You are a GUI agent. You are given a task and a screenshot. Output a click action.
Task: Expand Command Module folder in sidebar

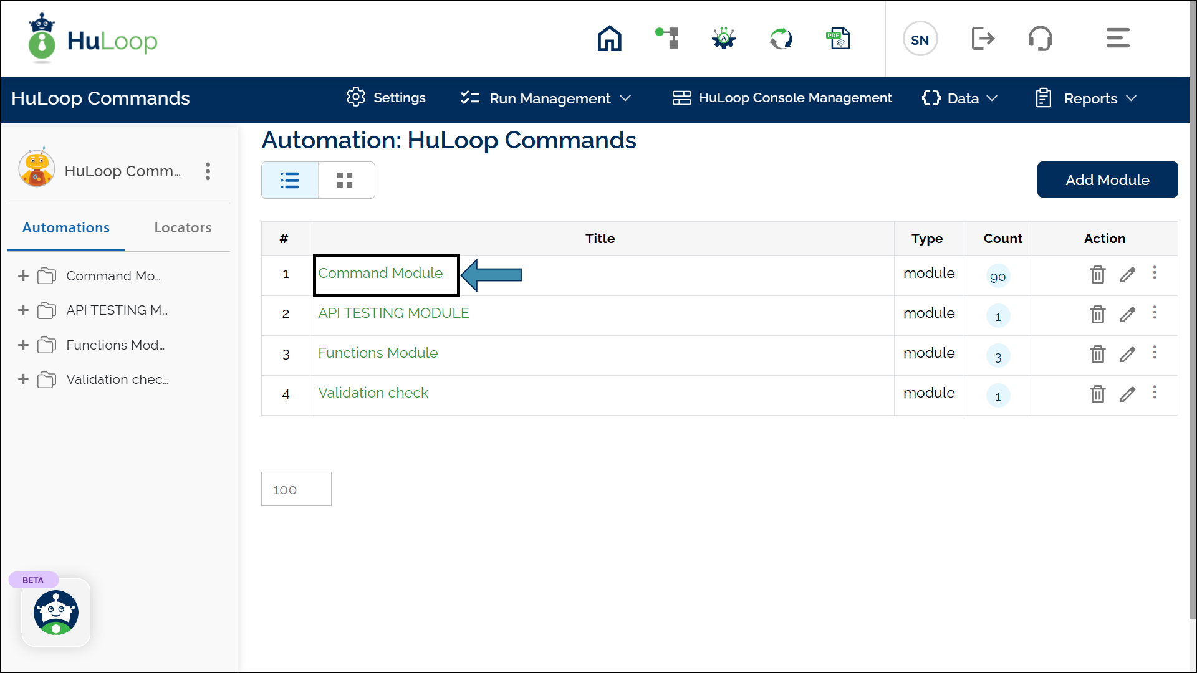[x=23, y=276]
